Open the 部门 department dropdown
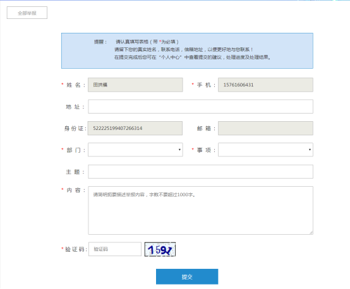The height and width of the screenshot is (289, 350). (135, 150)
